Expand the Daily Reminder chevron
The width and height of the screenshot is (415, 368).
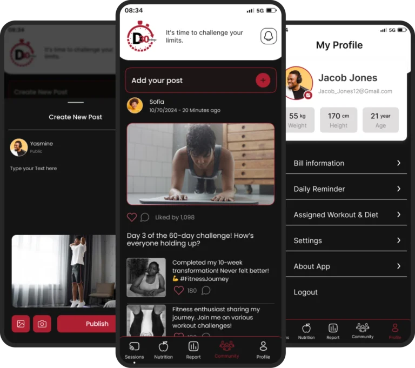click(x=399, y=189)
